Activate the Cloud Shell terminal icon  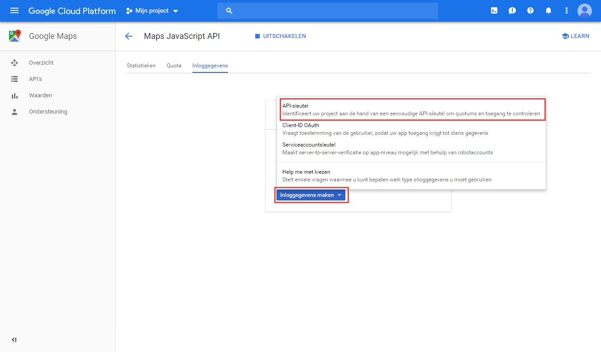click(494, 10)
